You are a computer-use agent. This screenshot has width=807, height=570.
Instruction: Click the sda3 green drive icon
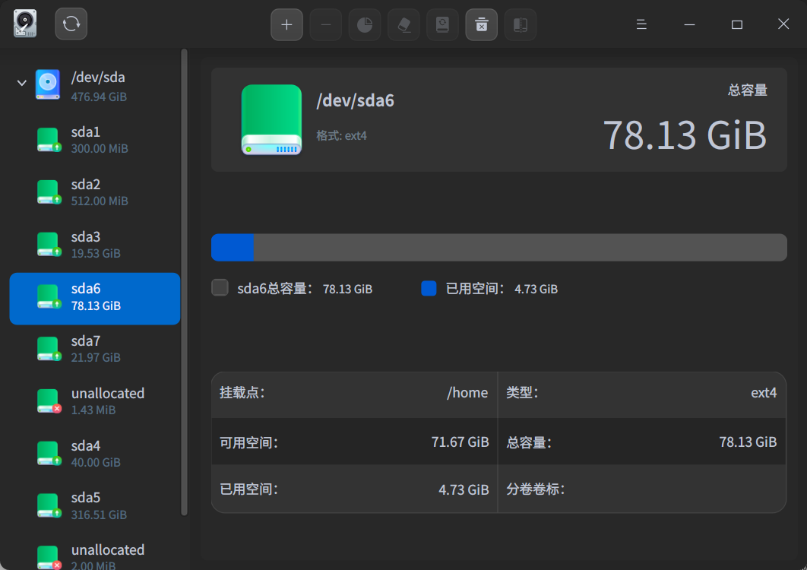[49, 245]
